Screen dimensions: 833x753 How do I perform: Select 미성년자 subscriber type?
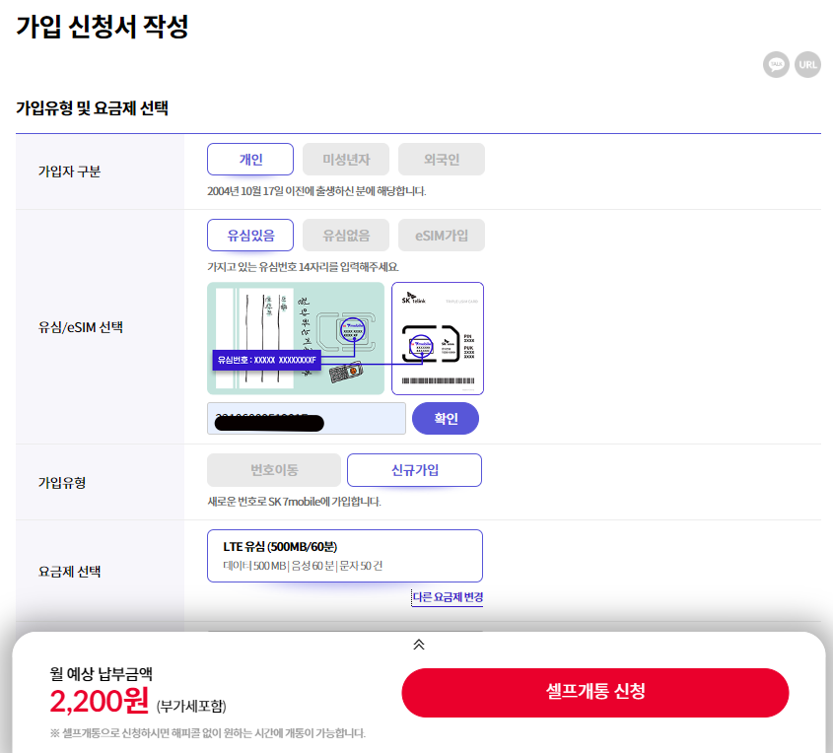345,159
